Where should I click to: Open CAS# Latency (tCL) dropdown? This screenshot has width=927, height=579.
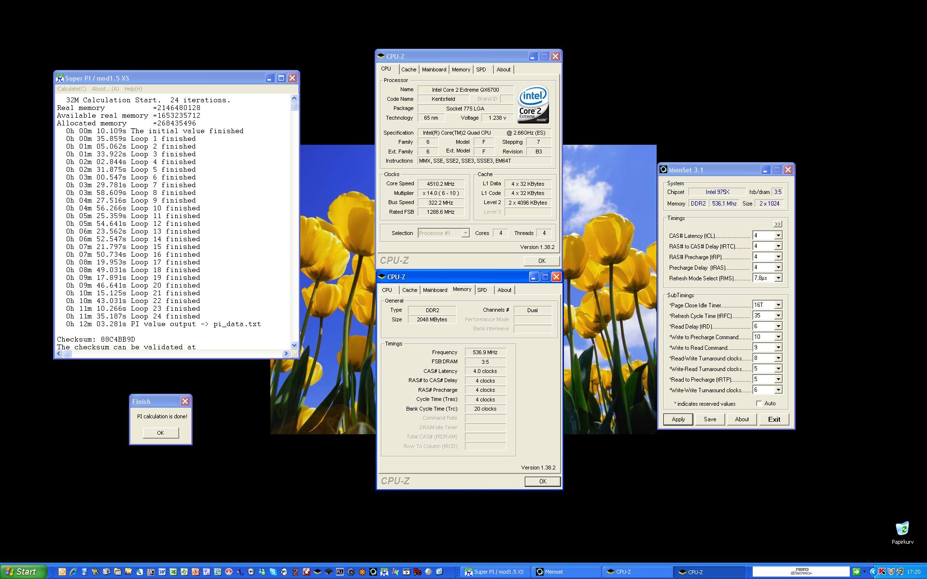pyautogui.click(x=778, y=235)
